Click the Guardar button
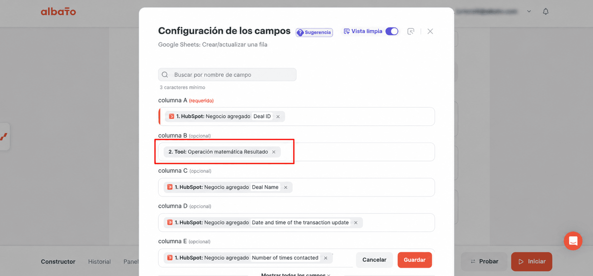The width and height of the screenshot is (593, 276). [x=415, y=260]
